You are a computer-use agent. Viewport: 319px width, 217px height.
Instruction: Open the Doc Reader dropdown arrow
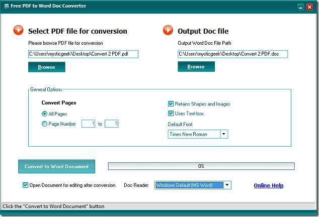pos(227,185)
